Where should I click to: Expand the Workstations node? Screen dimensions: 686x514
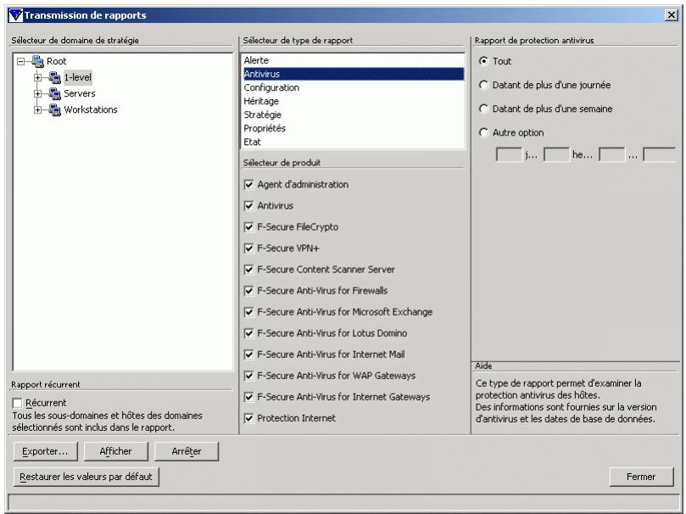coord(37,110)
